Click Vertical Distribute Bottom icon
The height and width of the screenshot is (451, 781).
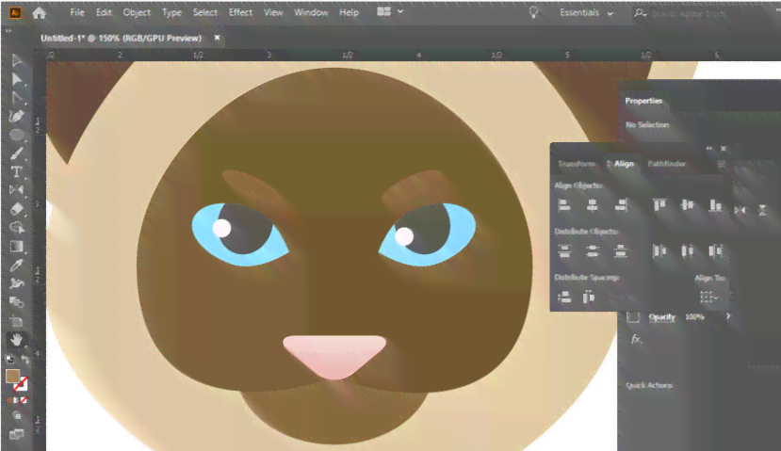tap(621, 251)
